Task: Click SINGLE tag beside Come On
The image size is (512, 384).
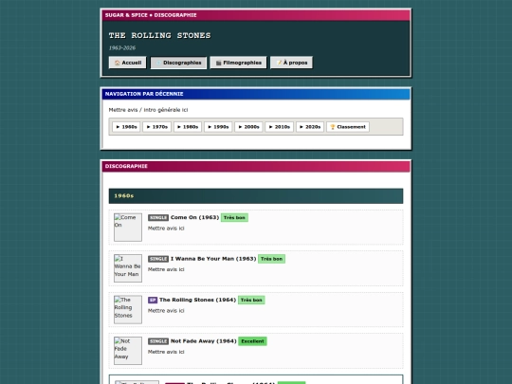Action: pos(158,218)
